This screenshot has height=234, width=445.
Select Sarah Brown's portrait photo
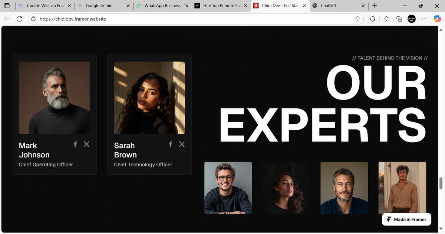pos(149,98)
